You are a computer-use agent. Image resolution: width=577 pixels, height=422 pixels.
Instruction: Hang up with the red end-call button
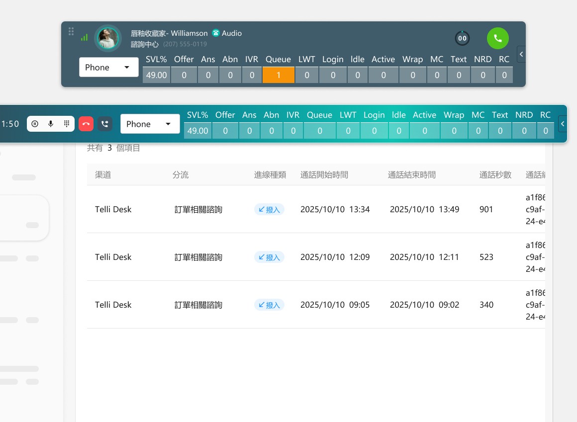click(x=86, y=124)
